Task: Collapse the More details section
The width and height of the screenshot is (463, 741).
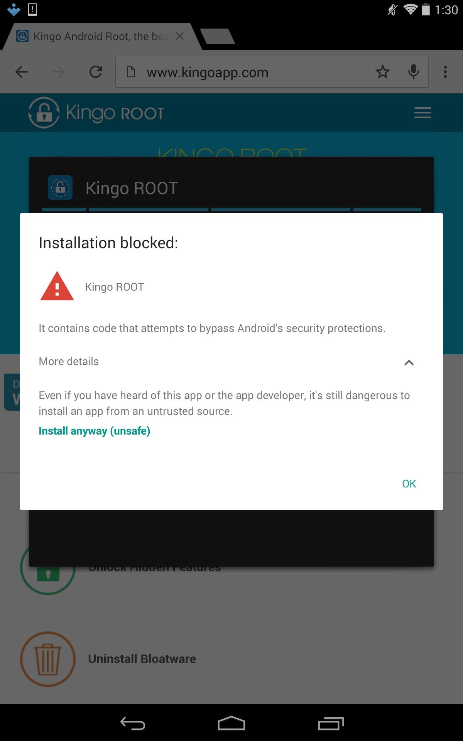Action: coord(409,363)
